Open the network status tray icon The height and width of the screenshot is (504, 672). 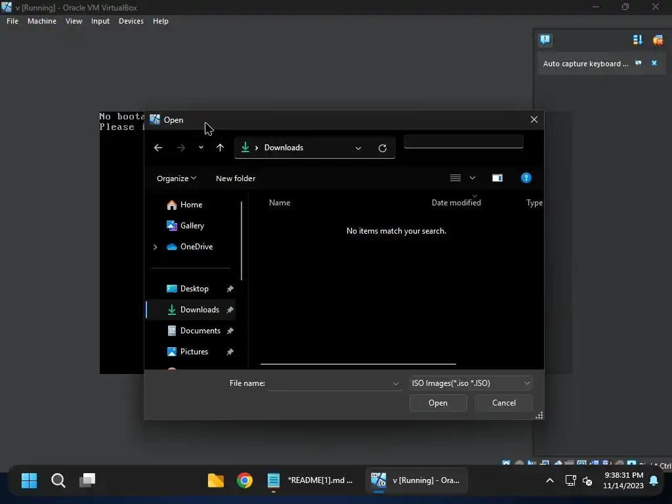(x=570, y=480)
